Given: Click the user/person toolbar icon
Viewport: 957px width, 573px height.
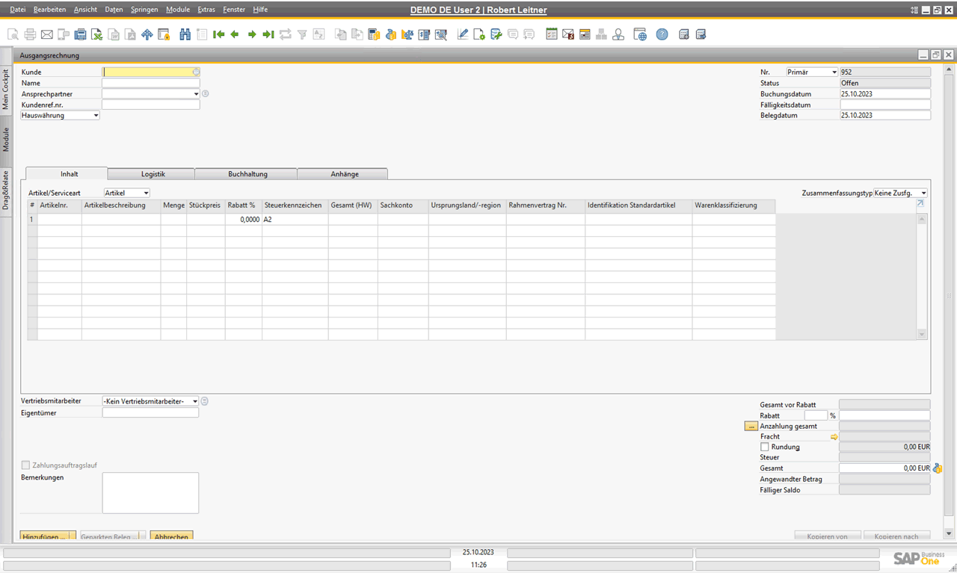Looking at the screenshot, I should click(618, 34).
